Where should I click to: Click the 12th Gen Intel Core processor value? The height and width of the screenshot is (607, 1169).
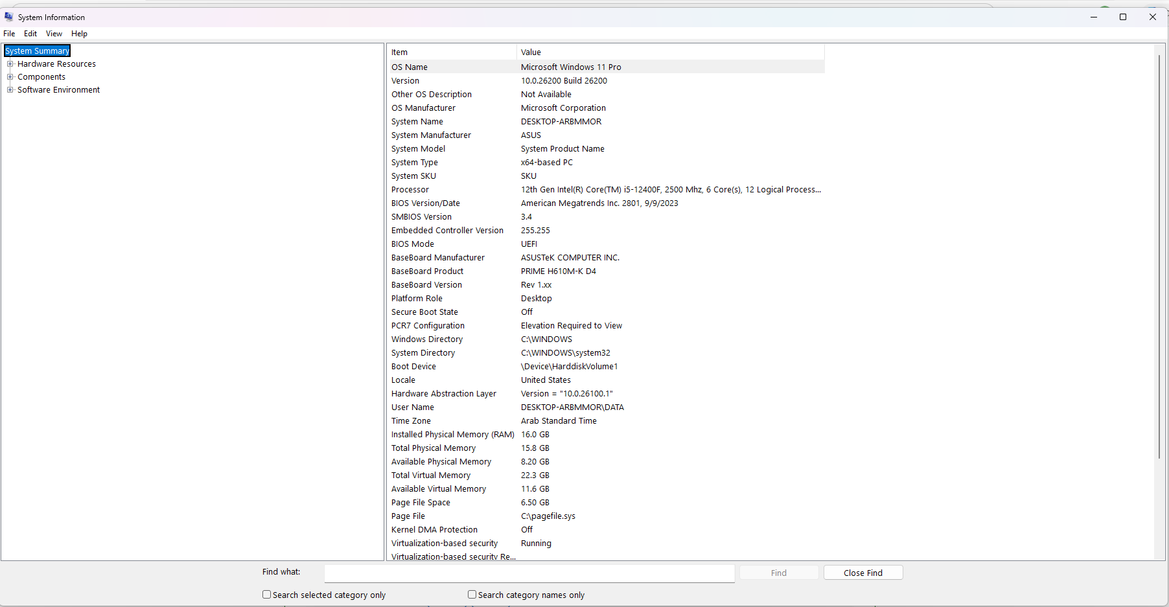click(x=671, y=190)
